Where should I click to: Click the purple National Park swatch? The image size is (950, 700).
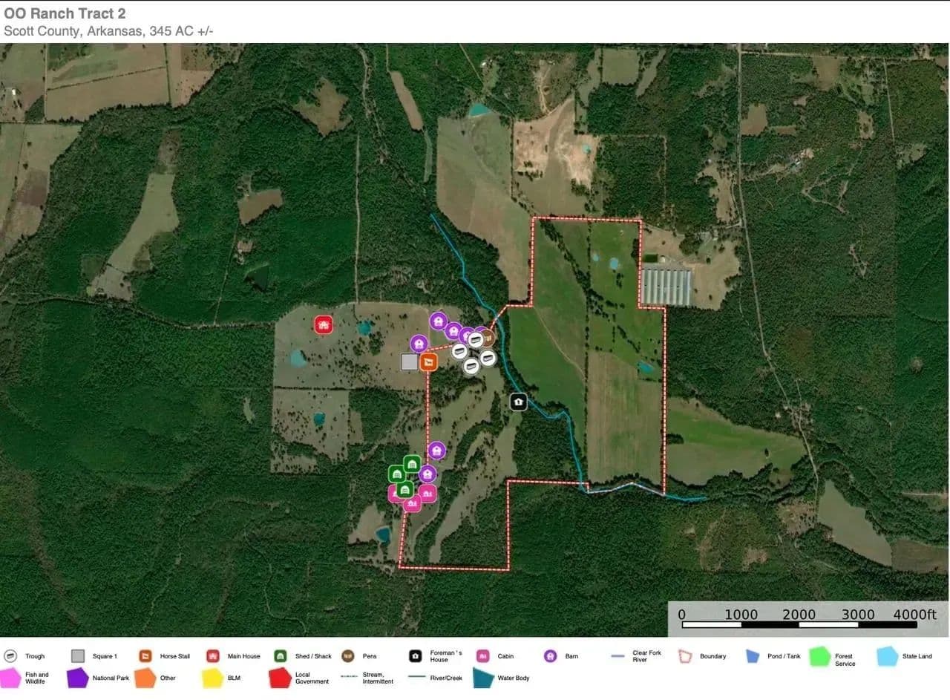pos(77,678)
